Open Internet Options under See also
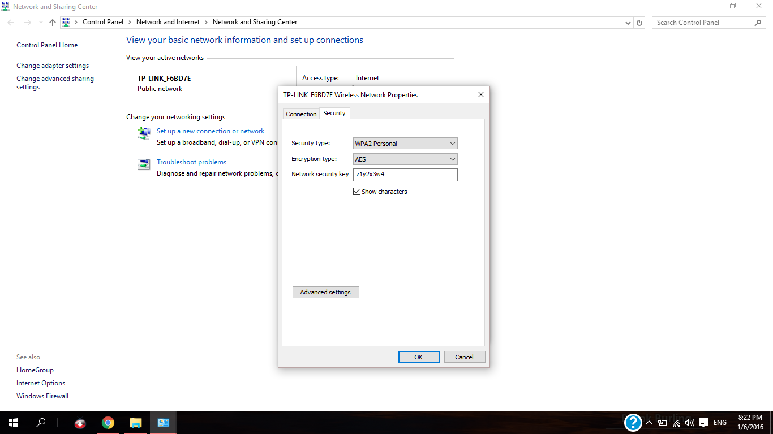 tap(41, 383)
